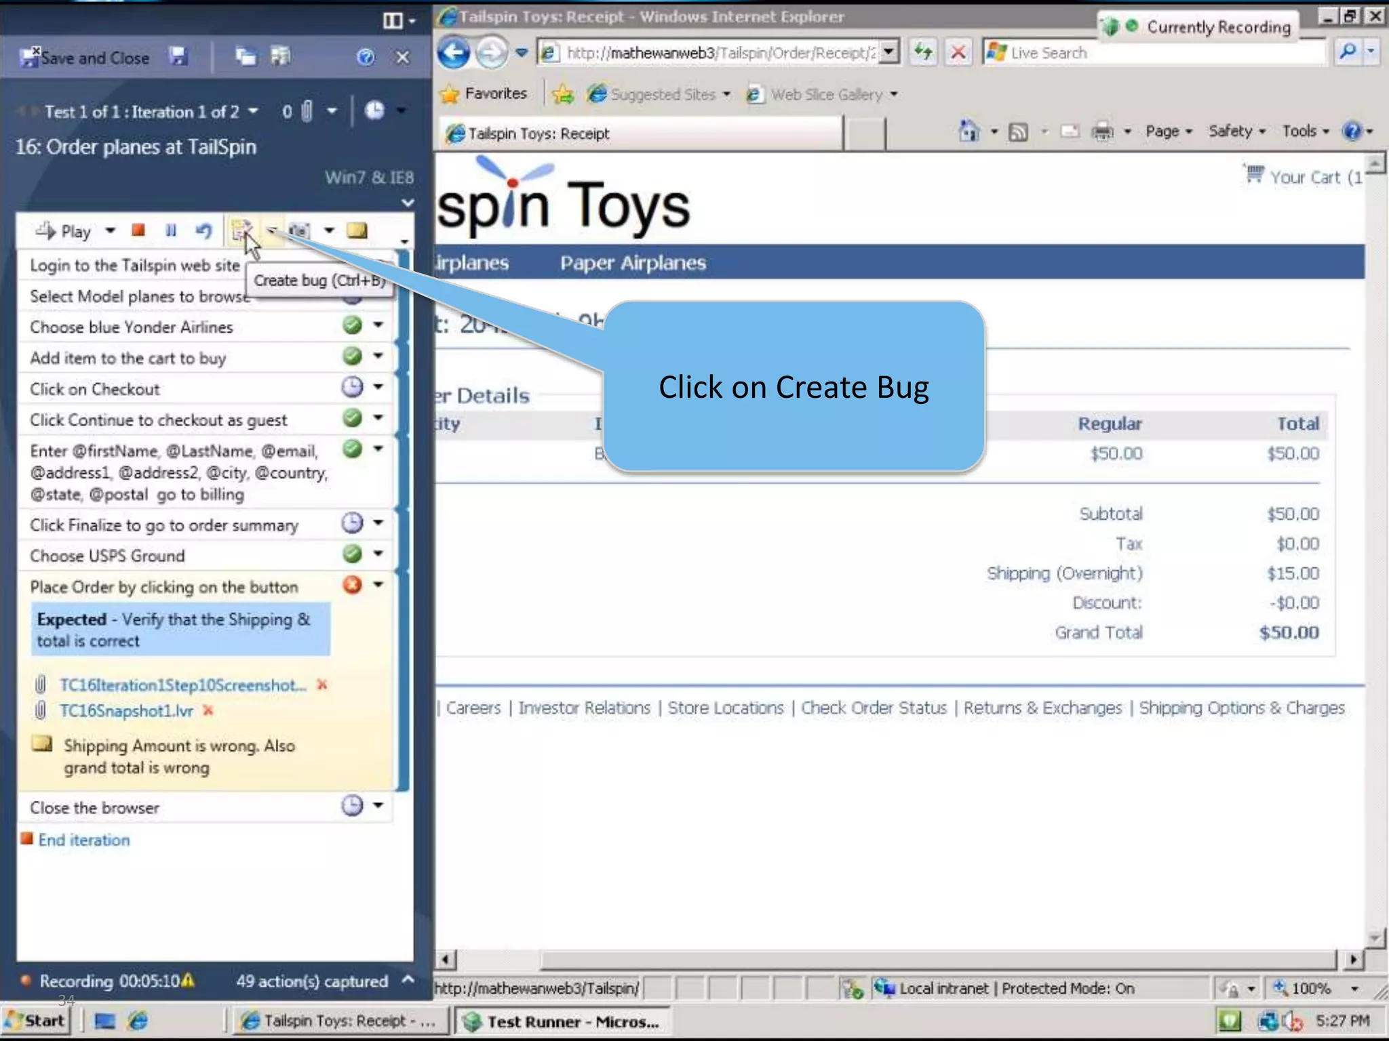Screen dimensions: 1389x1041
Task: Toggle failed status on Place Order step
Action: click(352, 584)
